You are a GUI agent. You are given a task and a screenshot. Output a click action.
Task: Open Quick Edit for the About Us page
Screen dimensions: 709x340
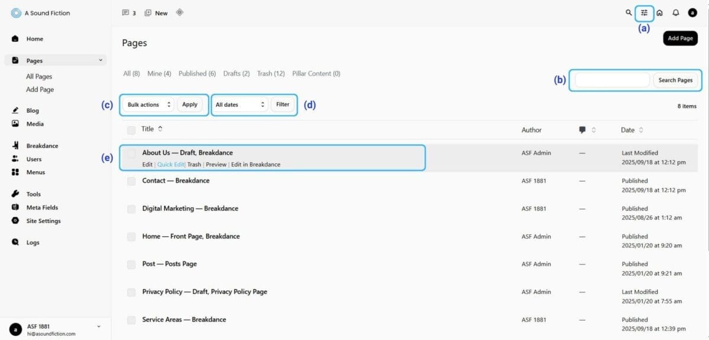[171, 164]
